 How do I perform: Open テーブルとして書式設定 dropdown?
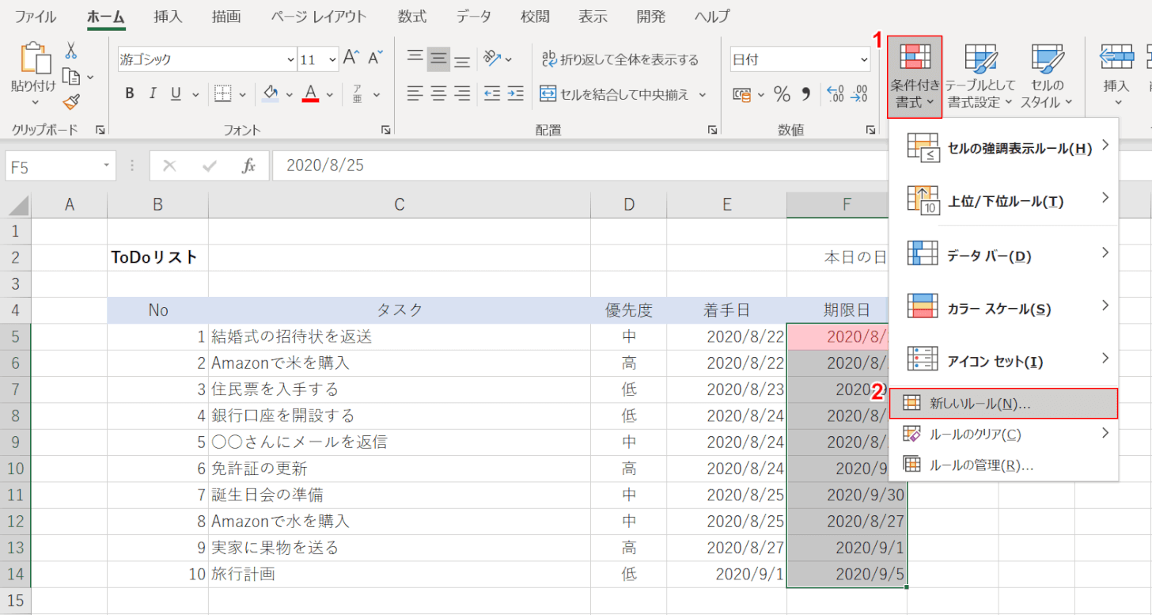click(x=980, y=77)
